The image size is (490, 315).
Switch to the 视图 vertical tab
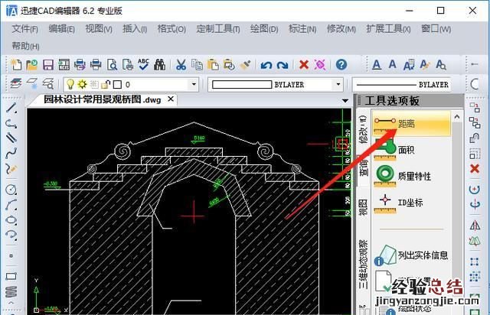pos(364,207)
